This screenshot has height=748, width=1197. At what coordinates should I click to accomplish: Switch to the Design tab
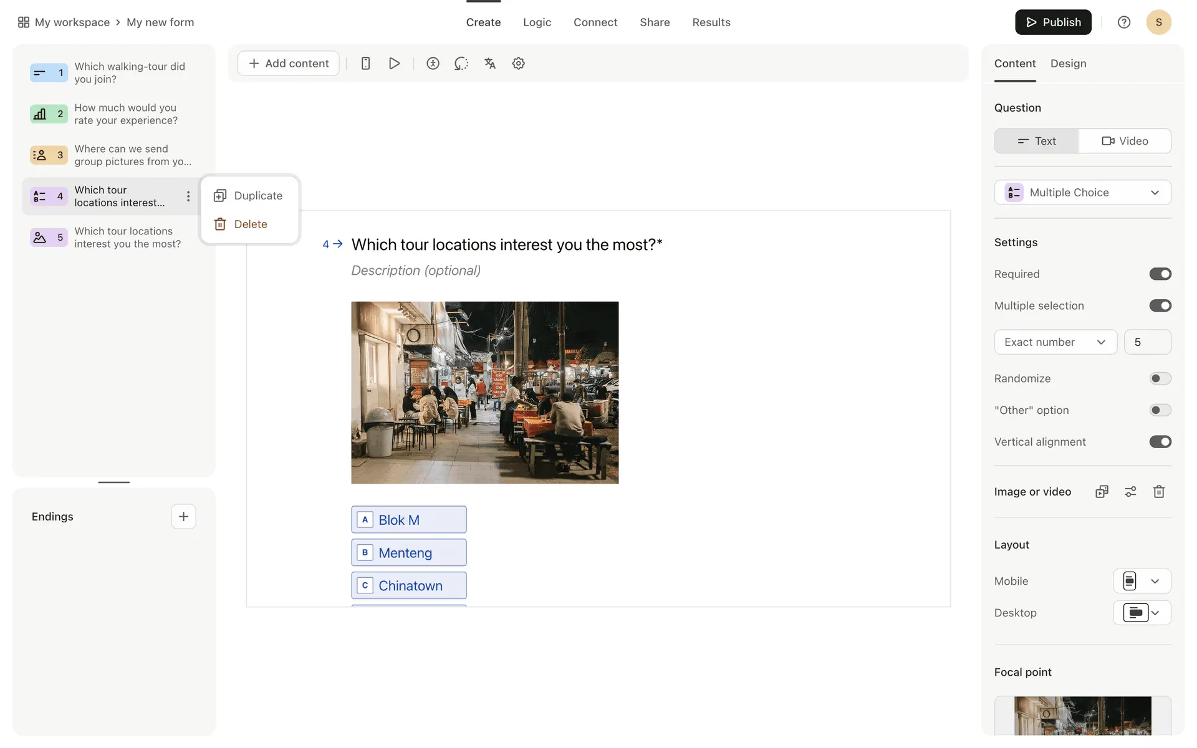click(1068, 64)
